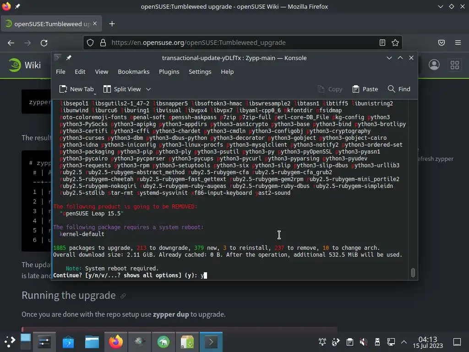469x352 pixels.
Task: Open Discover software center from taskbar
Action: (x=68, y=341)
